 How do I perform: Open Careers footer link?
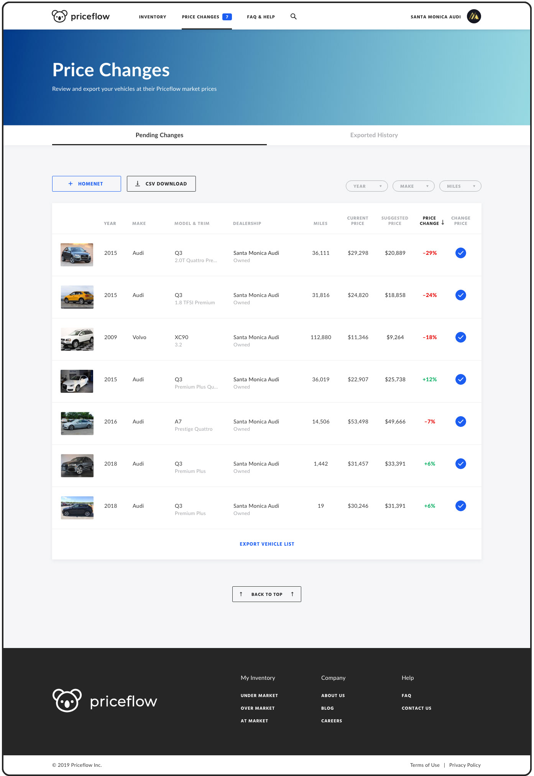332,721
